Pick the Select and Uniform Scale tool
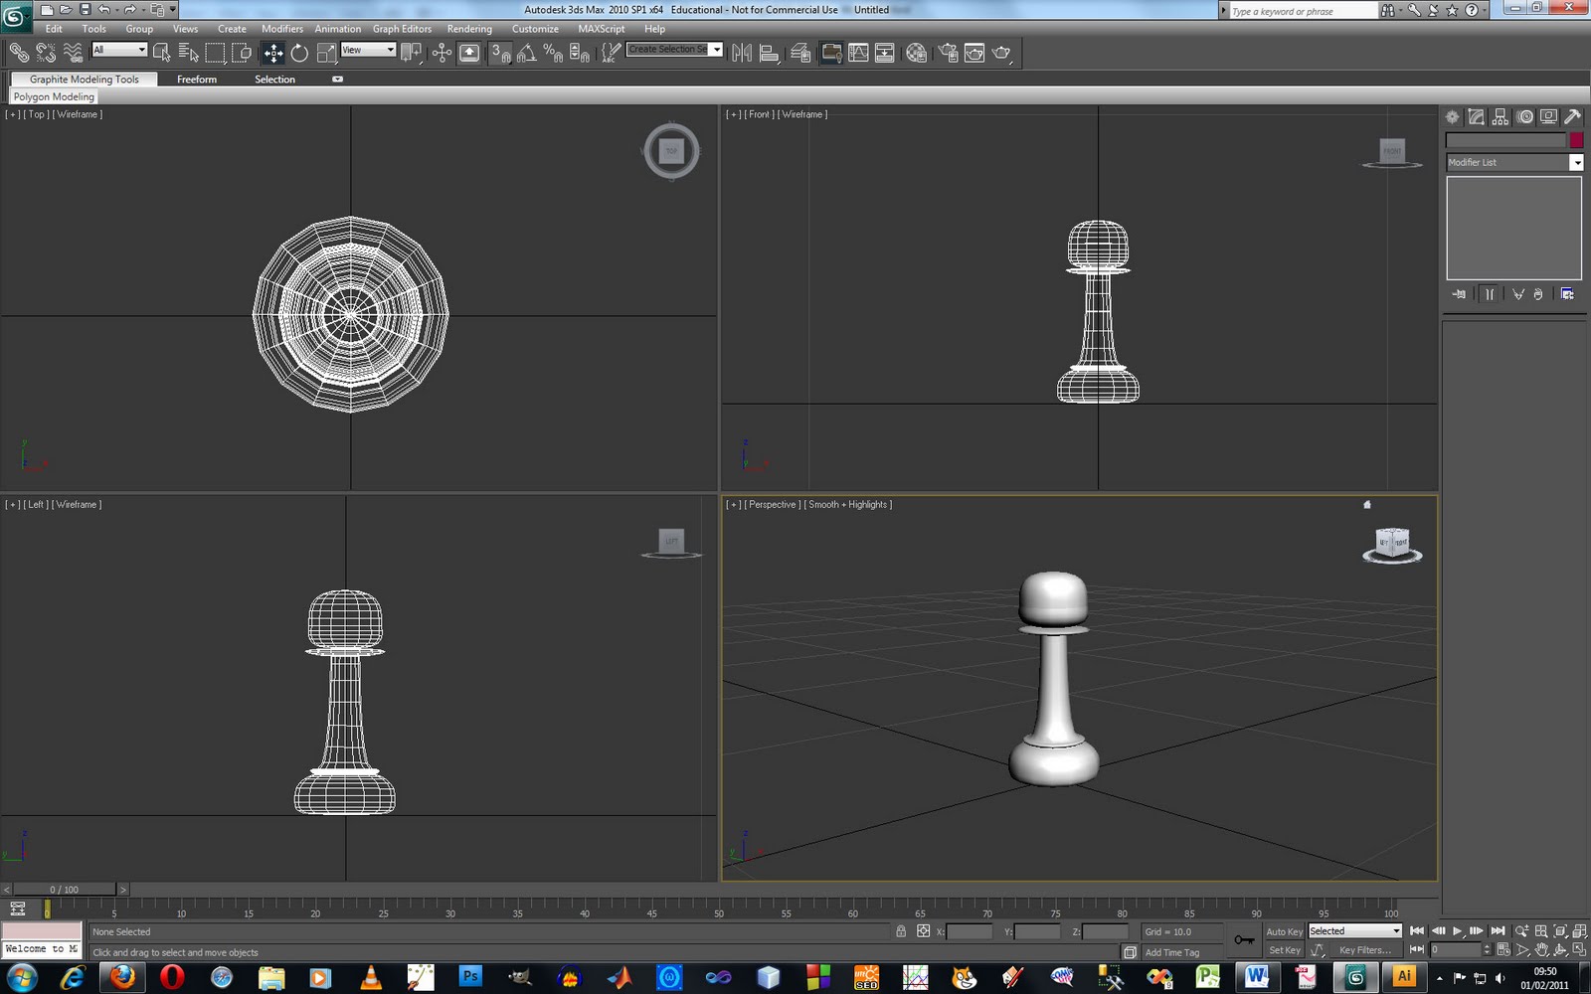Image resolution: width=1591 pixels, height=994 pixels. tap(325, 52)
